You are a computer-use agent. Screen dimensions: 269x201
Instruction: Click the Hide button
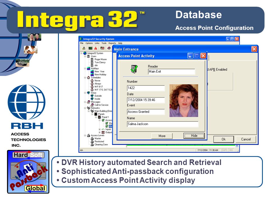coord(194,136)
